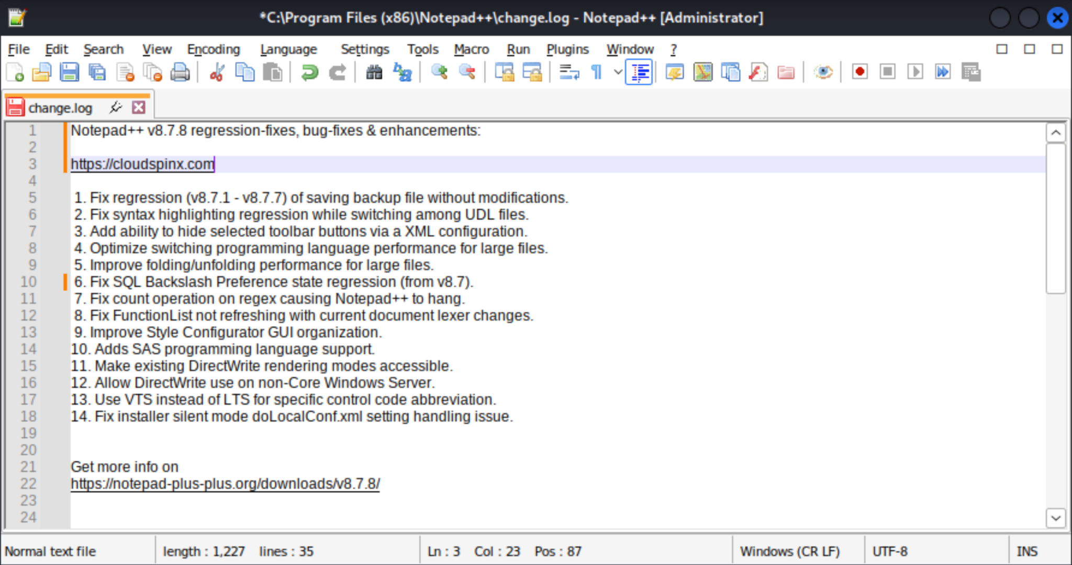
Task: Open the Encoding menu
Action: pos(214,49)
